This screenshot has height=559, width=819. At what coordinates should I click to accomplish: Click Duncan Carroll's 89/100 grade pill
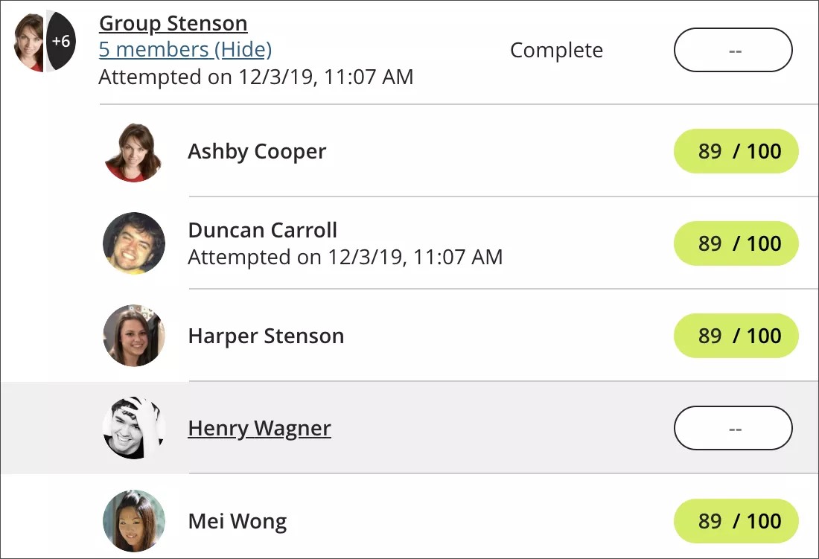click(736, 243)
